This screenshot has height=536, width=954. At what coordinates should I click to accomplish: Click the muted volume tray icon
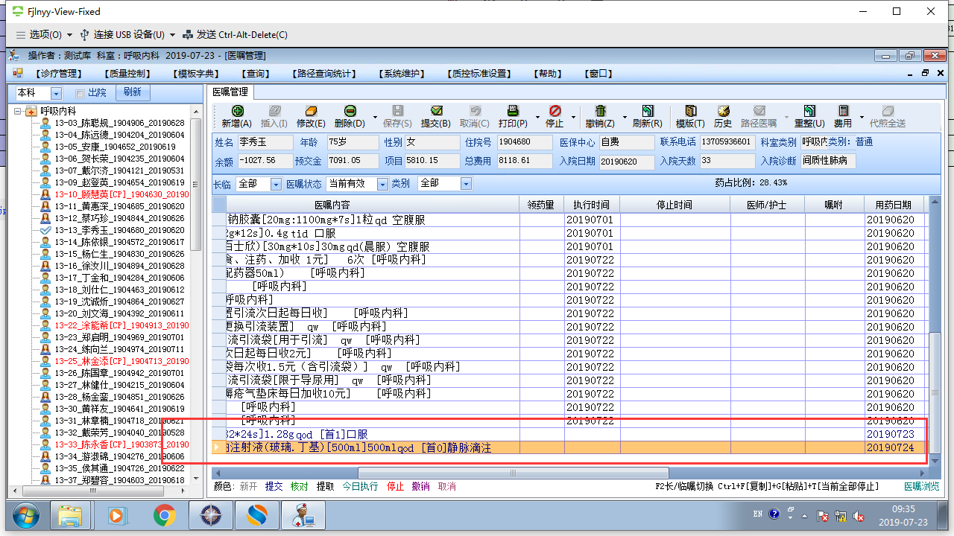(859, 516)
